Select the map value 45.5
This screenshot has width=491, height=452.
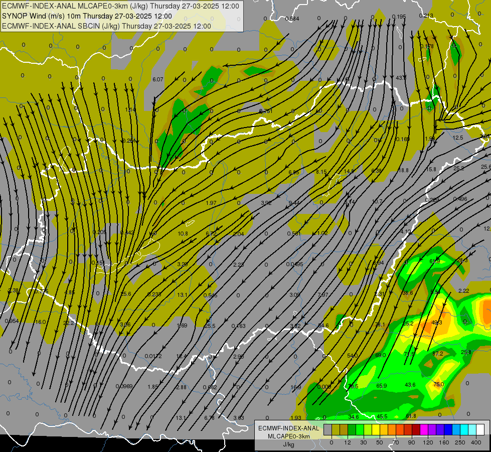[x=382, y=416]
